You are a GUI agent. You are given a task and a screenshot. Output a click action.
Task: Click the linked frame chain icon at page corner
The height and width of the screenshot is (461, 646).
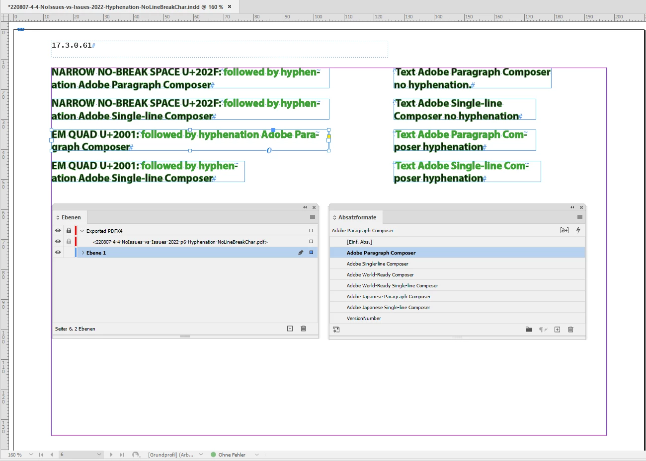tap(21, 29)
